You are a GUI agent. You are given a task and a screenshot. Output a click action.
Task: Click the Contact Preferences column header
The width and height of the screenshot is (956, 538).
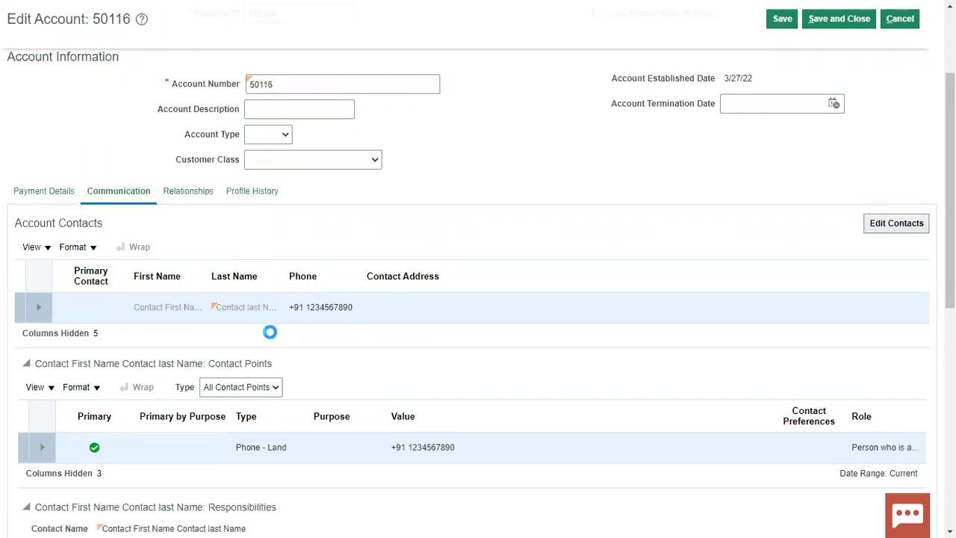pos(809,416)
